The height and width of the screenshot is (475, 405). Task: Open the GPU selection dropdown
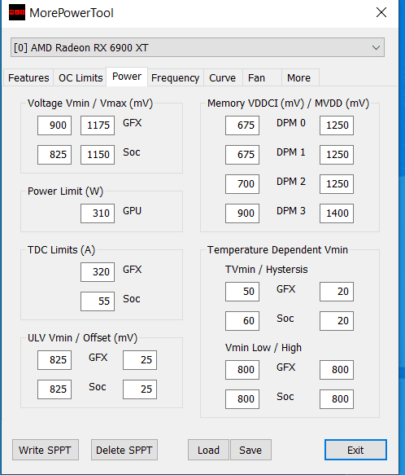point(198,47)
